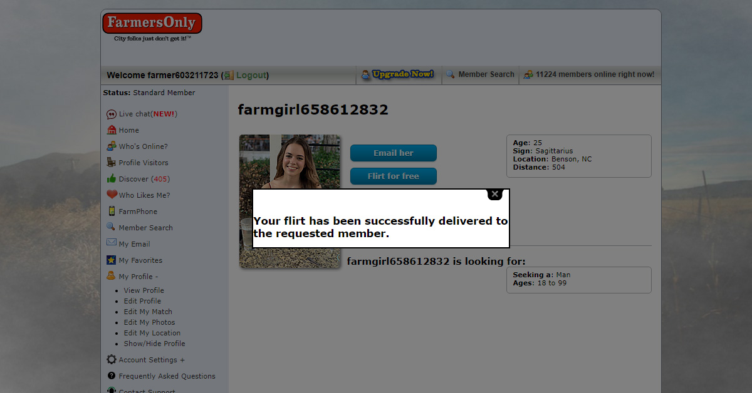Click the 11224 members online right now link
752x393 pixels.
pos(595,74)
